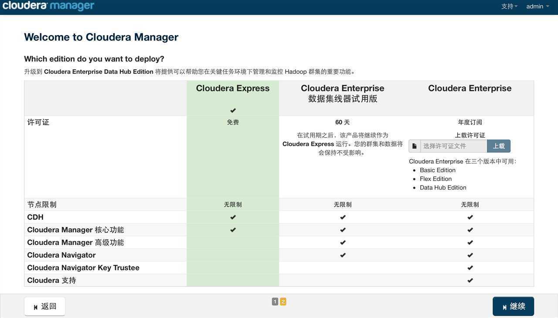
Task: Click CDH checkmark in trial edition column
Action: (x=343, y=217)
